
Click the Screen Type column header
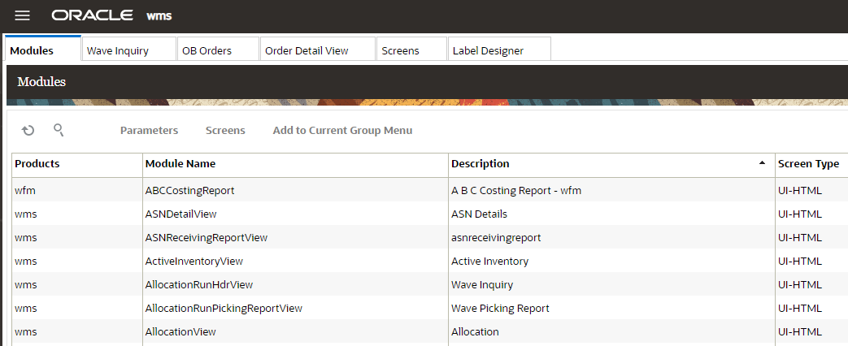(x=808, y=163)
